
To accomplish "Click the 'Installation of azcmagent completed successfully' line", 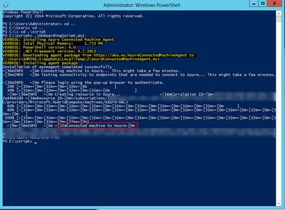I will [57, 67].
